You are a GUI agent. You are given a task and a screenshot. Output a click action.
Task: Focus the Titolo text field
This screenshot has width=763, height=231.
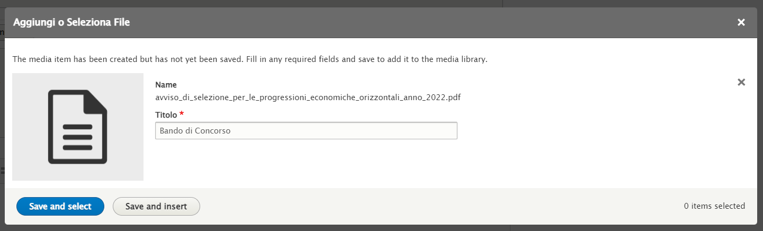pyautogui.click(x=344, y=131)
